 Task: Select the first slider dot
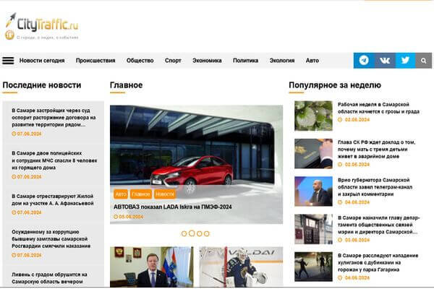(x=184, y=234)
